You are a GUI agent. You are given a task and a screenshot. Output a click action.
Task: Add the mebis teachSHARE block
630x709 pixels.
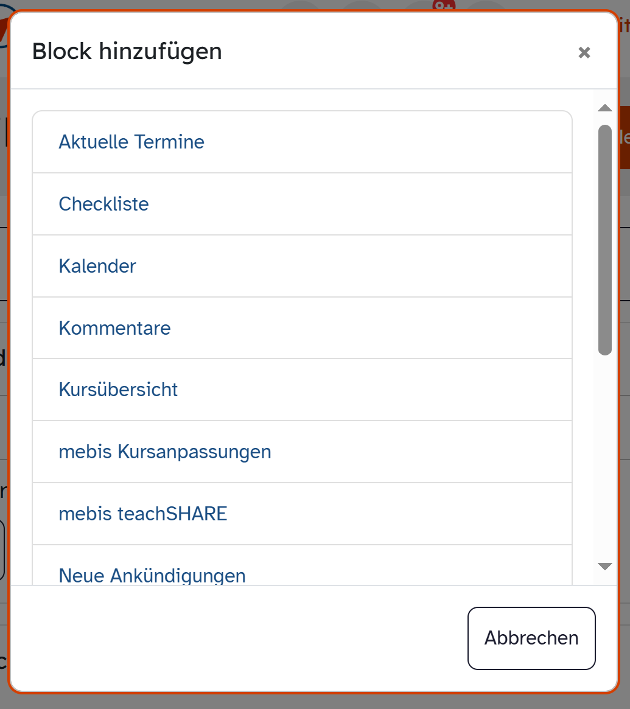tap(143, 514)
